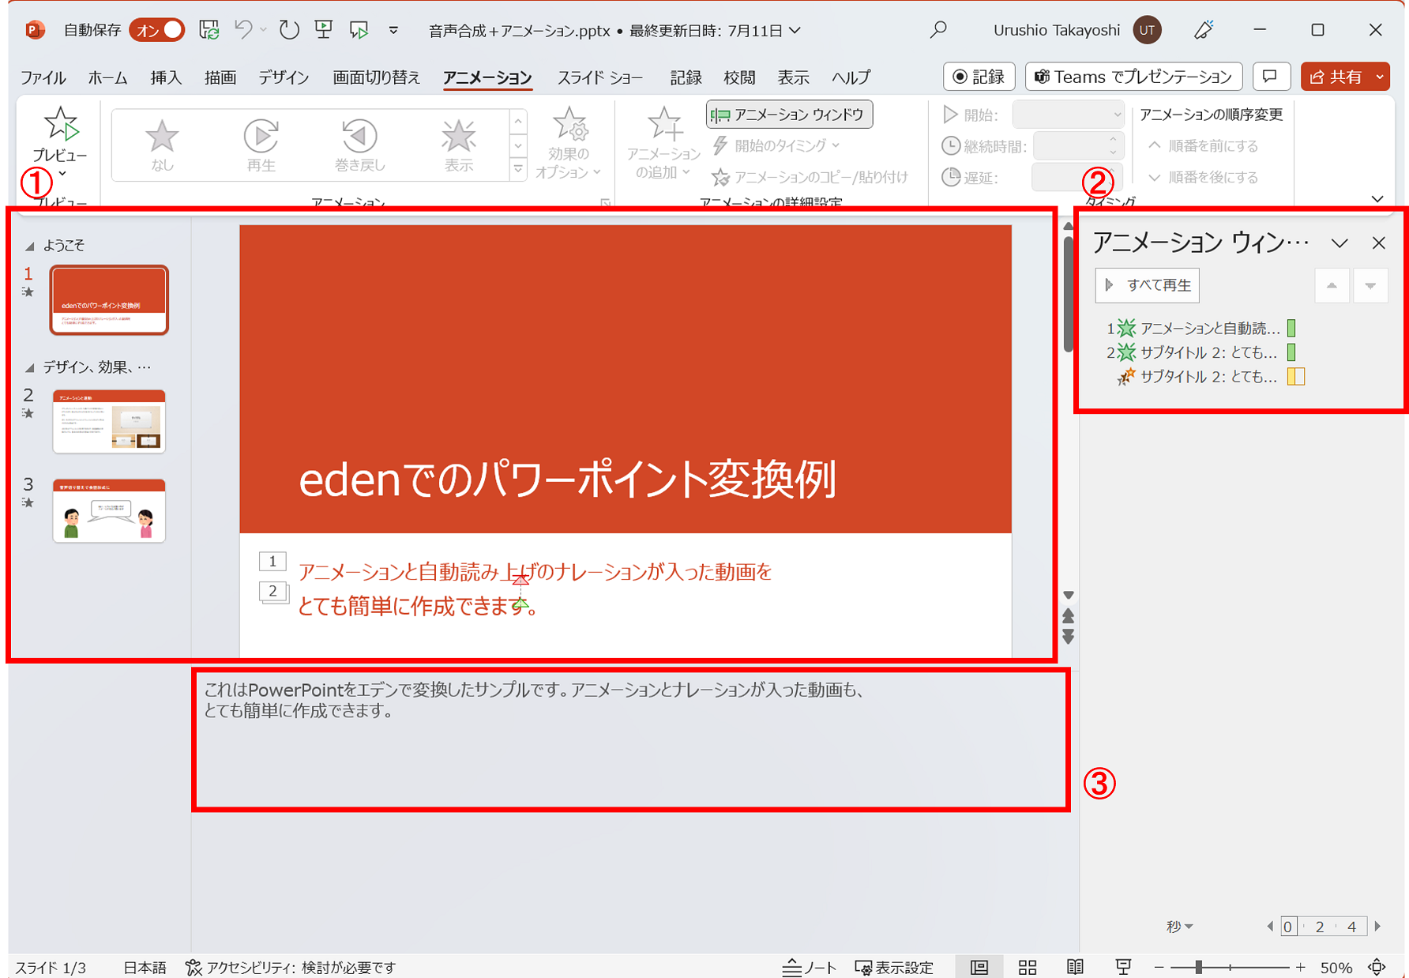Viewport: 1409px width, 978px height.
Task: Select the 巻き戻し animation effect
Action: [x=359, y=144]
